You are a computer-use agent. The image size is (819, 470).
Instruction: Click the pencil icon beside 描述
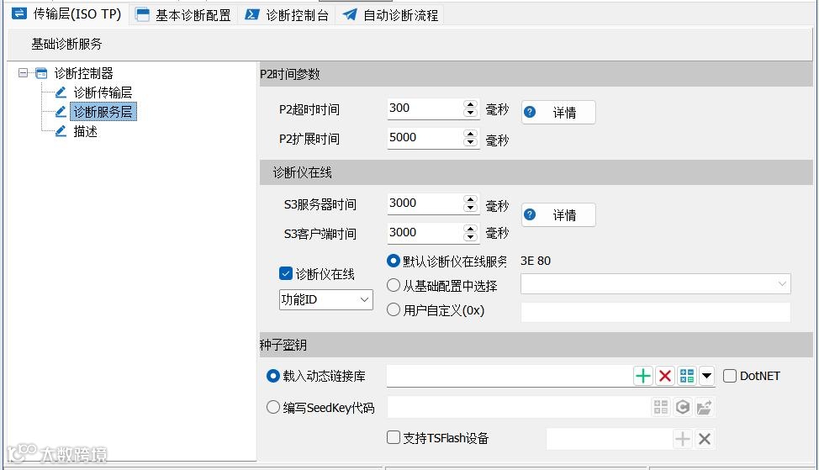coord(61,130)
